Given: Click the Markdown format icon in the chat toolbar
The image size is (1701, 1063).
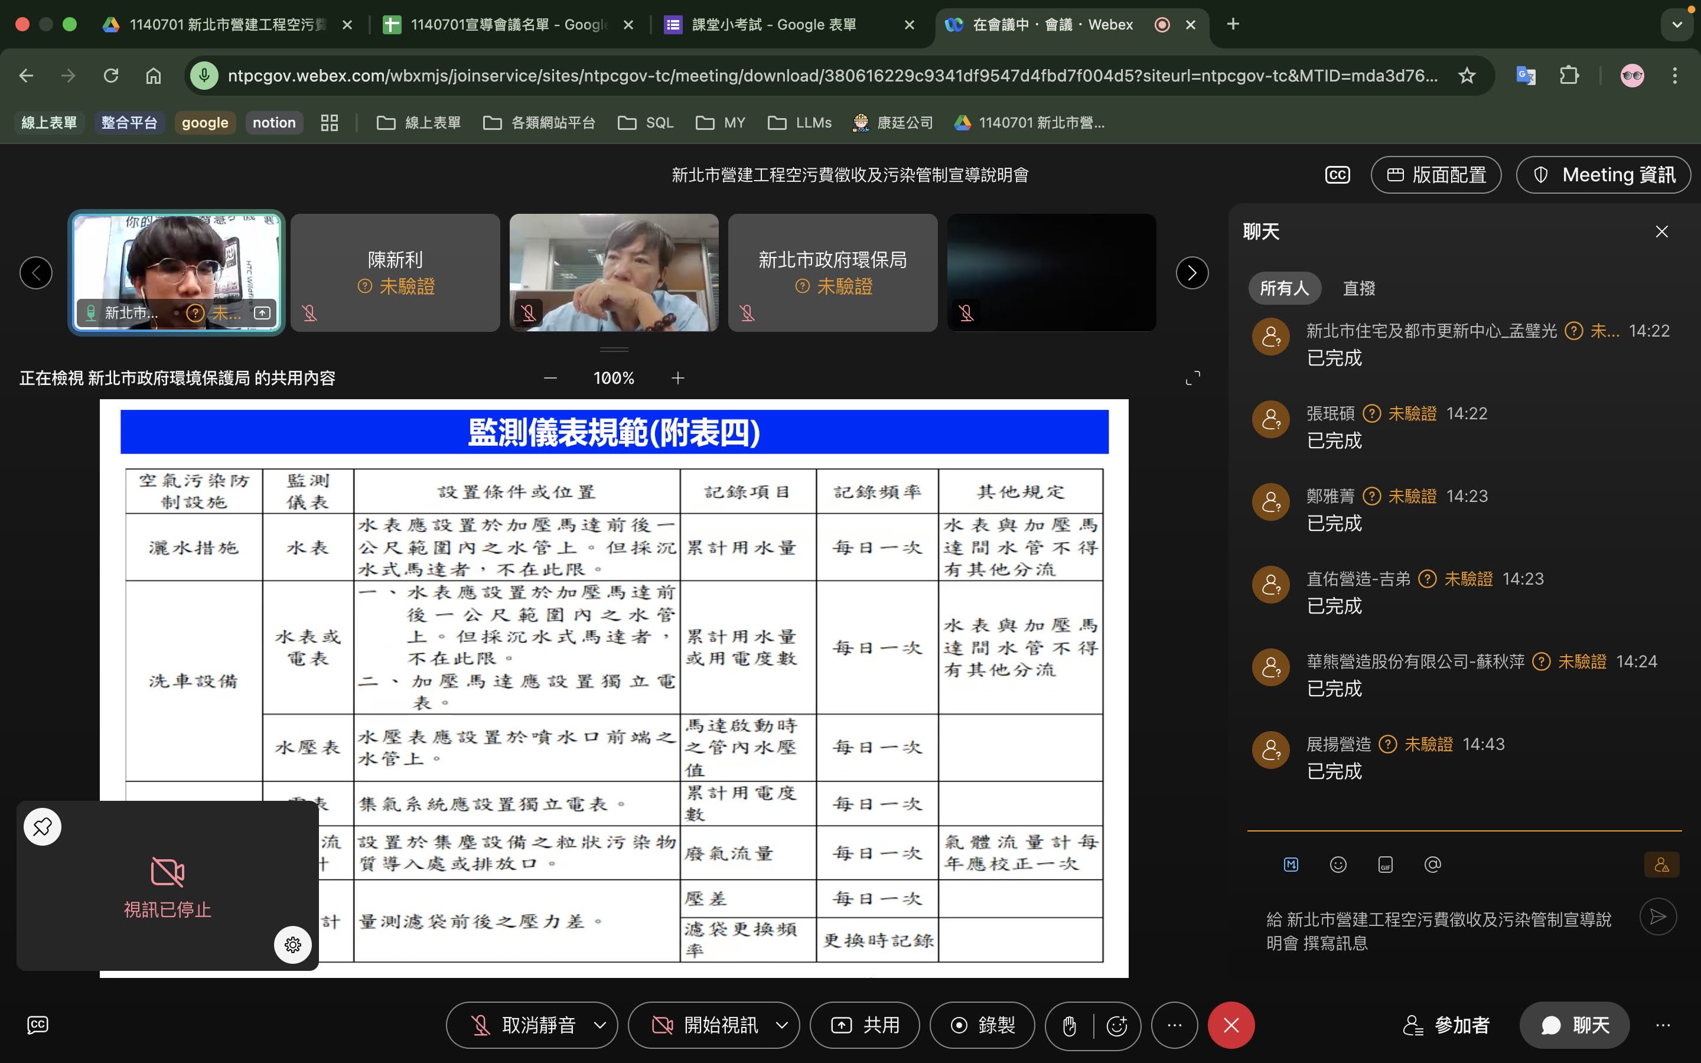Looking at the screenshot, I should pos(1291,864).
